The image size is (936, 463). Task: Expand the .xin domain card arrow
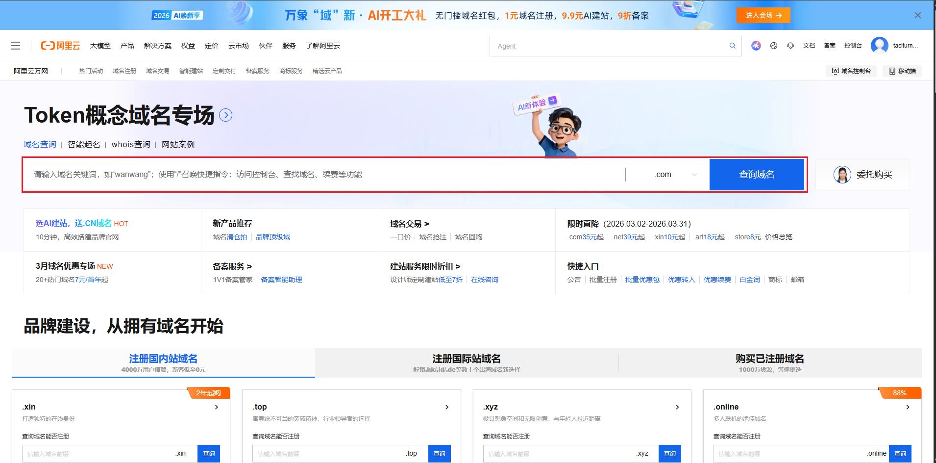click(x=217, y=407)
